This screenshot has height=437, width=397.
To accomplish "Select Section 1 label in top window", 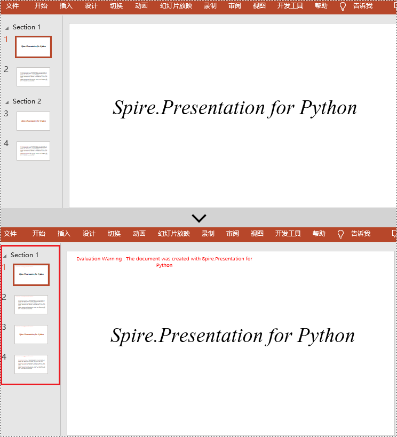I will click(x=27, y=27).
